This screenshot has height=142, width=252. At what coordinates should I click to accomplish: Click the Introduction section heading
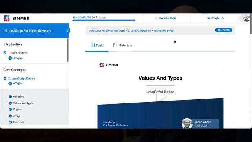pos(12,45)
